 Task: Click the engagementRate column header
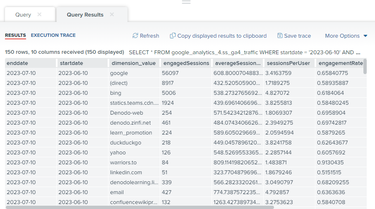(x=341, y=63)
